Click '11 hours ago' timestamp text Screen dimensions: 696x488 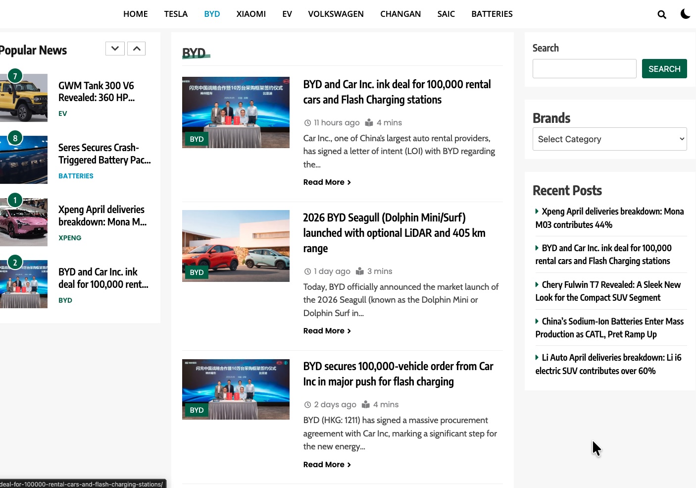click(337, 123)
